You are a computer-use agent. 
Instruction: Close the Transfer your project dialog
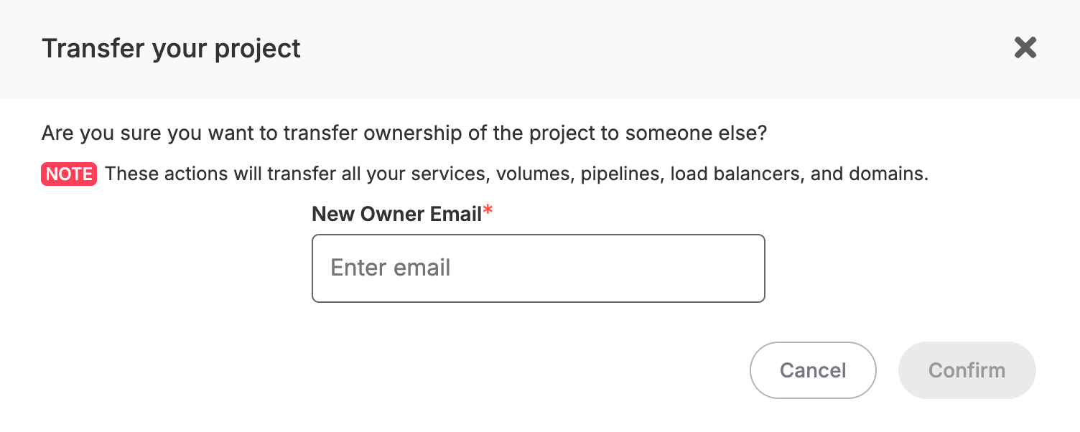(1025, 48)
